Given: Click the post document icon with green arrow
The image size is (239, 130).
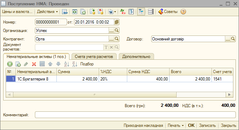Looking at the screenshot, I should point(92,12).
